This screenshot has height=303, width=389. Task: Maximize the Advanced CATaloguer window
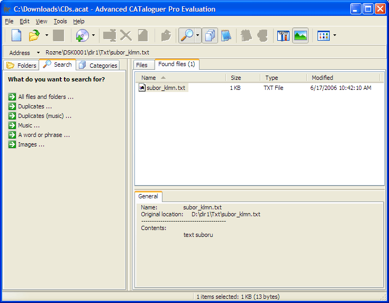(368, 9)
